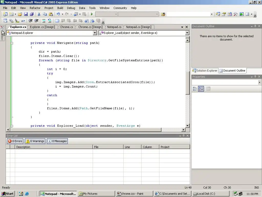Screen dimensions: 262x197
Task: Switch to chrome.ico - Paint taskbar window
Action: (x=134, y=194)
